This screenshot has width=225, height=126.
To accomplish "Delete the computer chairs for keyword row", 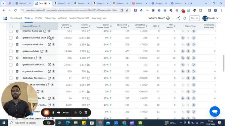I will 17,44.
